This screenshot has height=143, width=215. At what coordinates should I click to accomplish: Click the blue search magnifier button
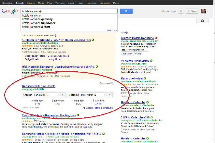coord(126,11)
